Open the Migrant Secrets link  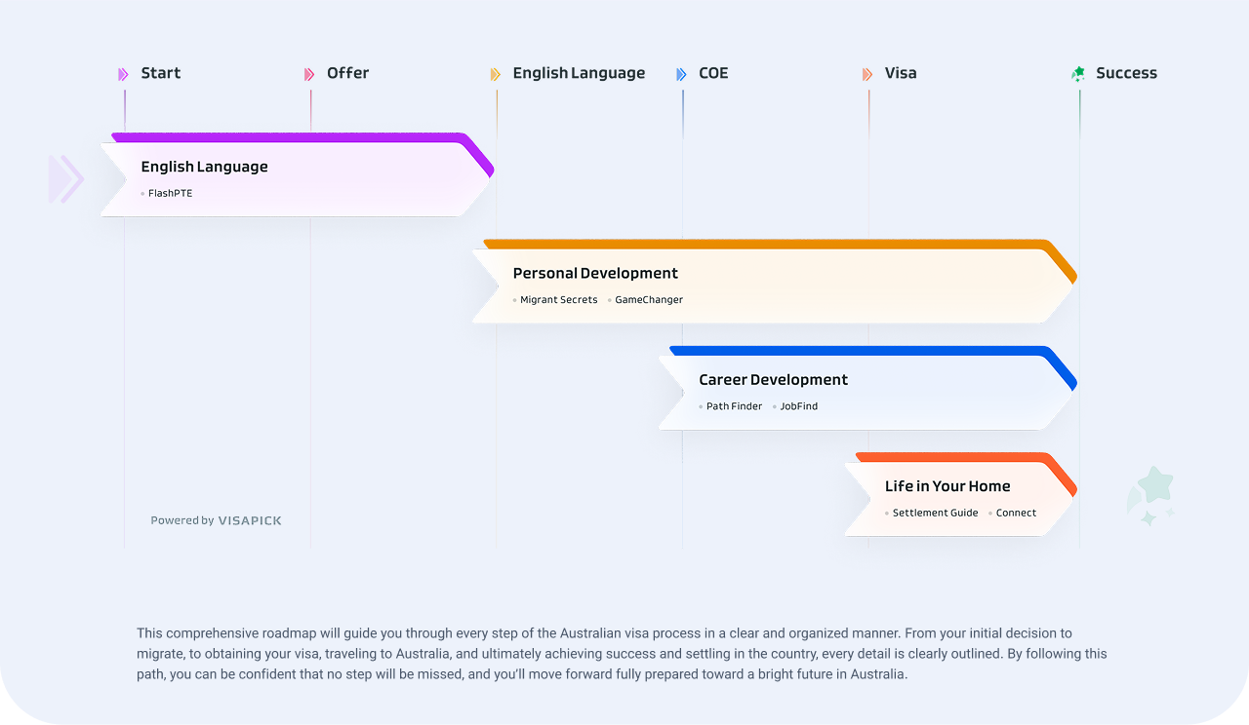tap(558, 300)
